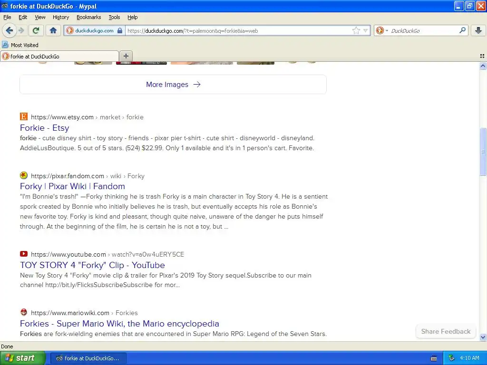Click the More Images button
The width and height of the screenshot is (487, 365).
click(x=173, y=85)
